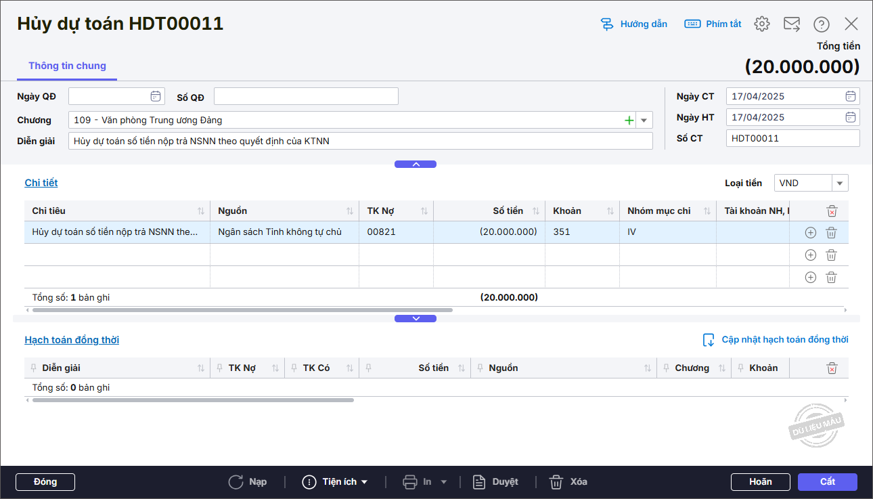Click green plus to add Chương
Viewport: 873px width, 499px height.
click(629, 121)
